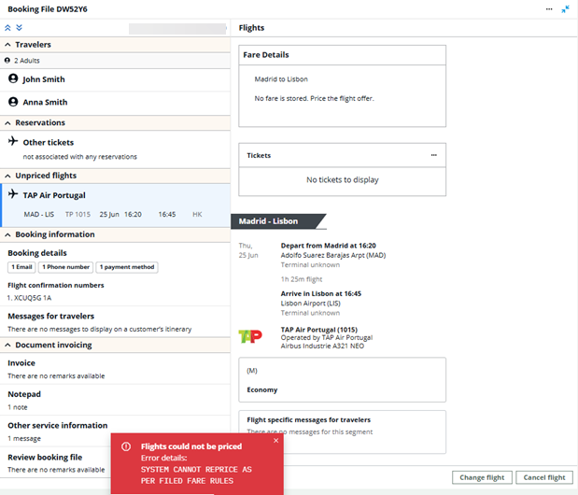The width and height of the screenshot is (578, 495).
Task: Collapse the Travelers section
Action: (x=8, y=45)
